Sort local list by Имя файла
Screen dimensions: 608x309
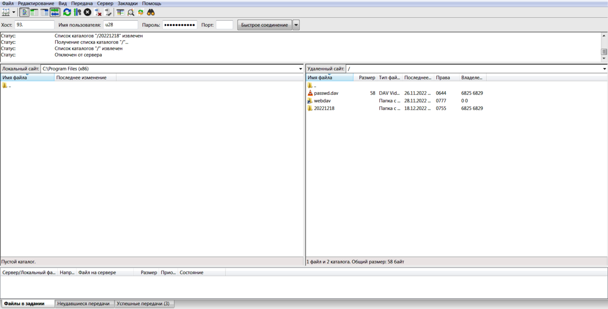[x=27, y=78]
